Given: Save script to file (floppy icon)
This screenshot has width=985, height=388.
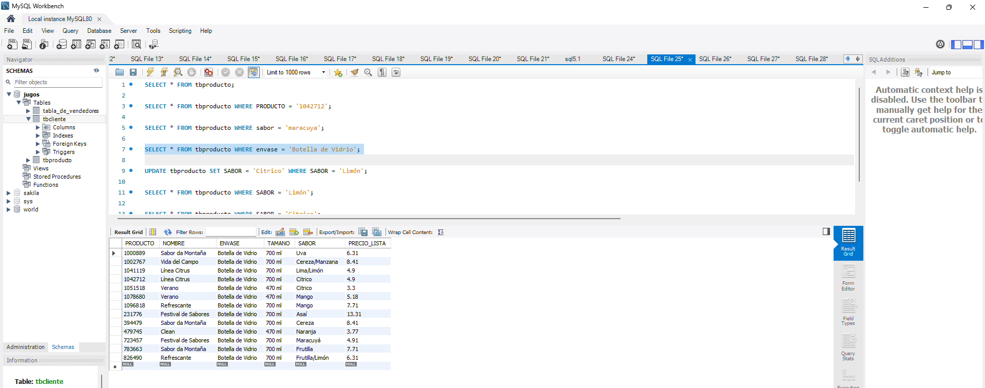Looking at the screenshot, I should (x=133, y=72).
